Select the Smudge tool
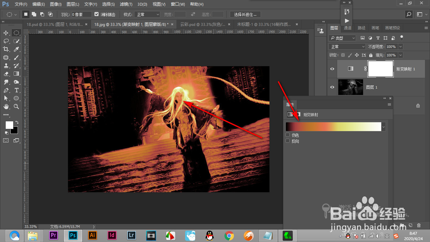 point(6,82)
